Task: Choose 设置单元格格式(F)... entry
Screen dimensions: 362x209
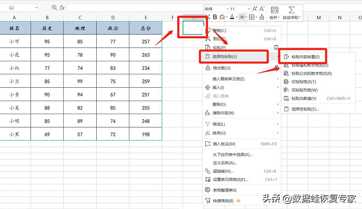Action: tap(242, 180)
